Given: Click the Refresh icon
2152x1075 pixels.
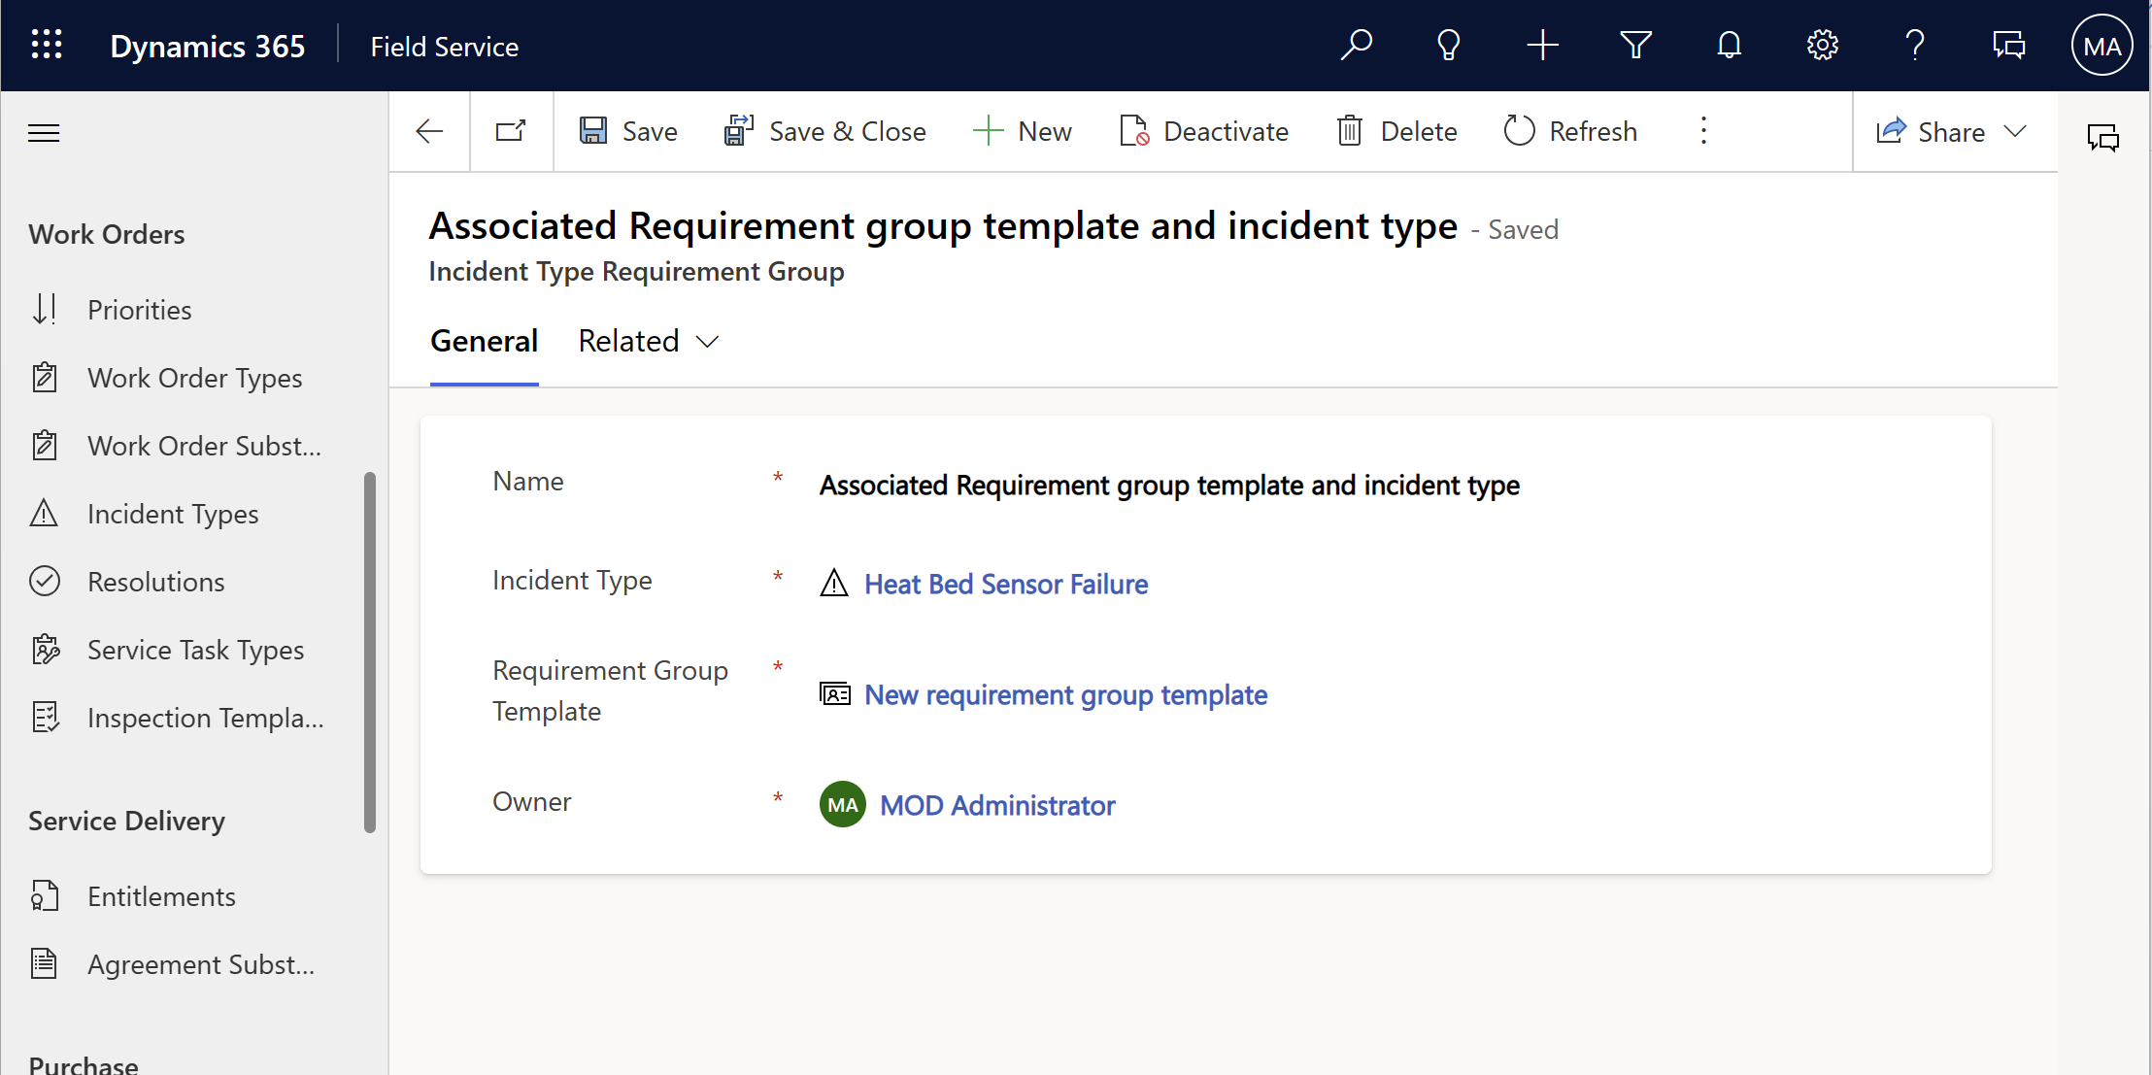Looking at the screenshot, I should (x=1517, y=130).
